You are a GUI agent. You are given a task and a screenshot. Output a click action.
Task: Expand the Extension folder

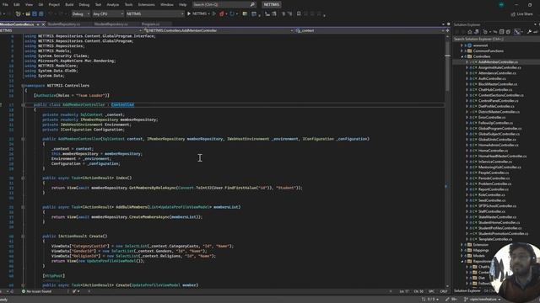(462, 245)
